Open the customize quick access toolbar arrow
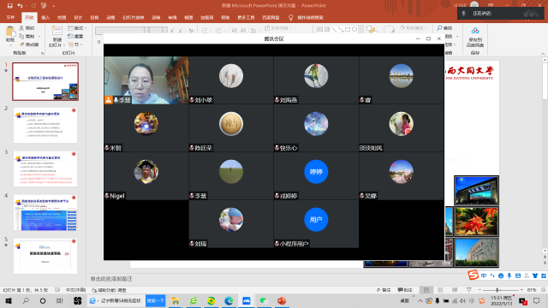The width and height of the screenshot is (548, 308). (53, 6)
